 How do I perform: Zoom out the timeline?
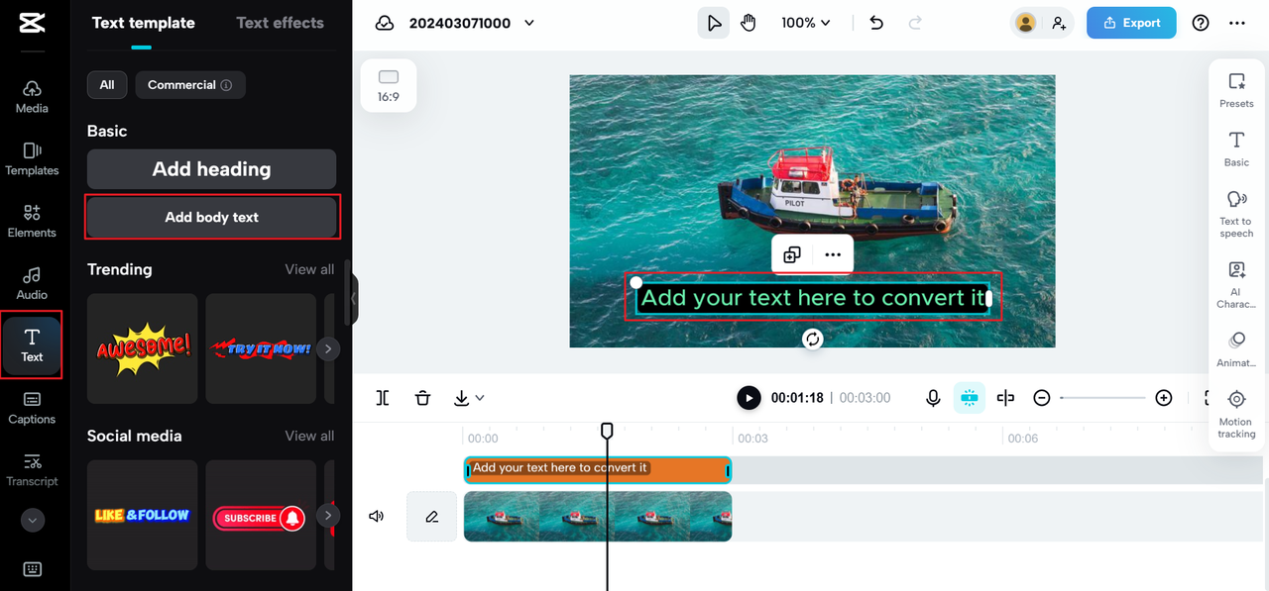(1042, 398)
